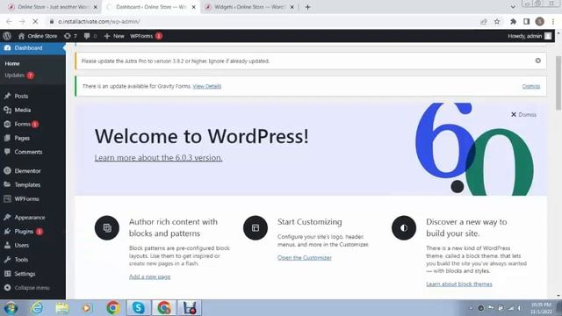The width and height of the screenshot is (562, 316).
Task: Open File Explorer from taskbar
Action: (62, 308)
